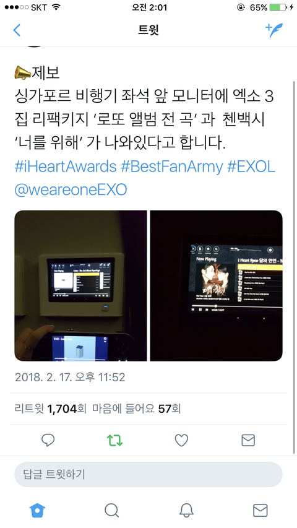297x528 pixels.
Task: Tap the reply tweet input field
Action: (x=148, y=474)
